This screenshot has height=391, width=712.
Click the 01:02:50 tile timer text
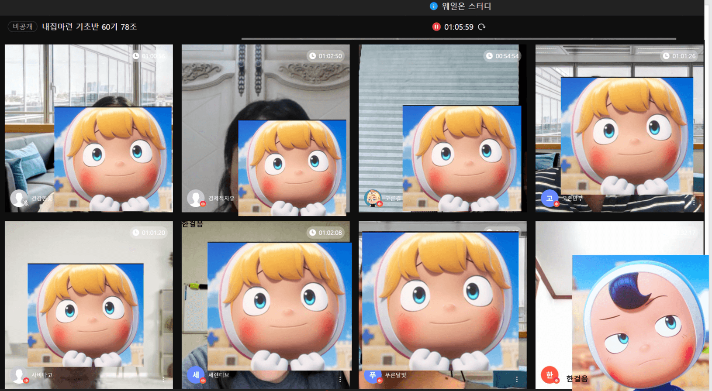pyautogui.click(x=330, y=56)
